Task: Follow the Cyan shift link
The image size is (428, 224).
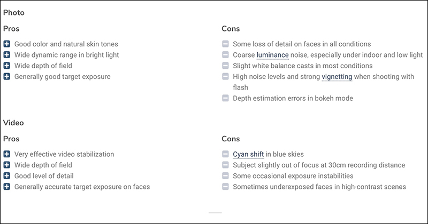Action: (248, 154)
